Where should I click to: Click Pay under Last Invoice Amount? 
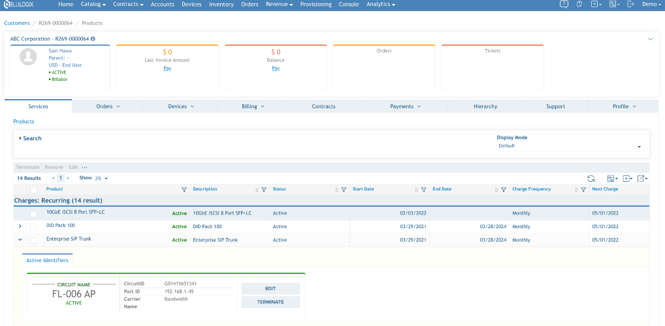(x=167, y=68)
